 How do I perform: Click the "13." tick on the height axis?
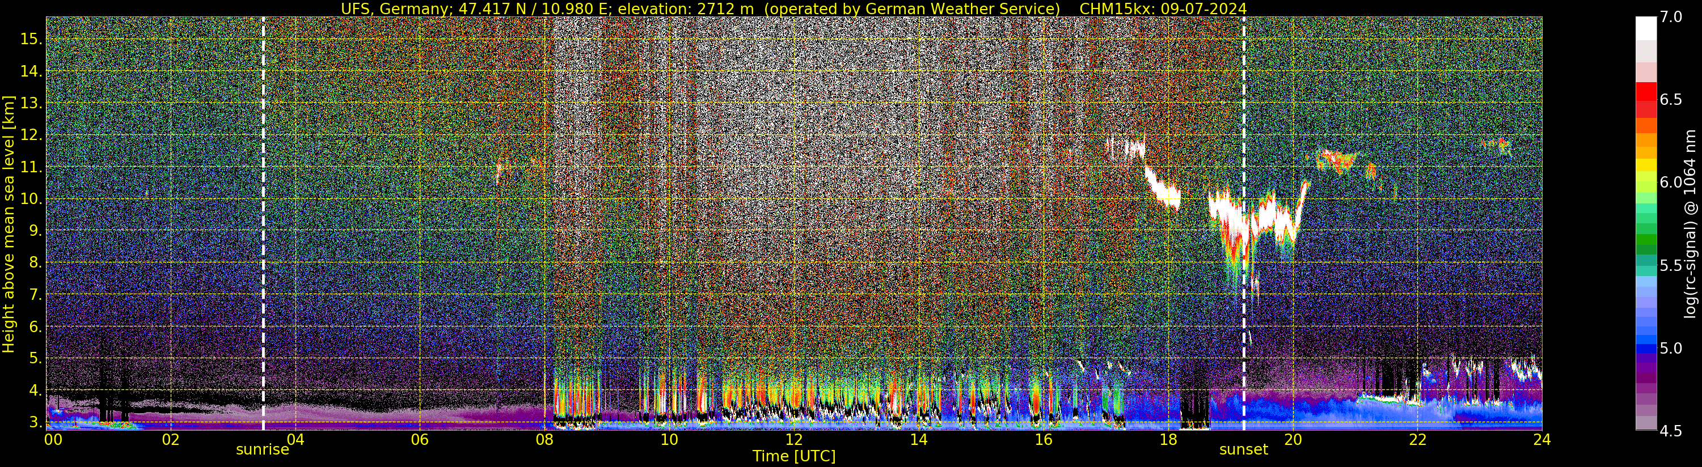coord(32,103)
